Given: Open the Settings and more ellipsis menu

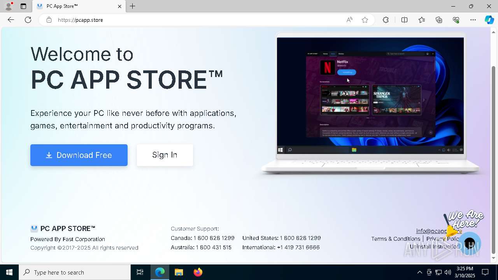Looking at the screenshot, I should [473, 20].
